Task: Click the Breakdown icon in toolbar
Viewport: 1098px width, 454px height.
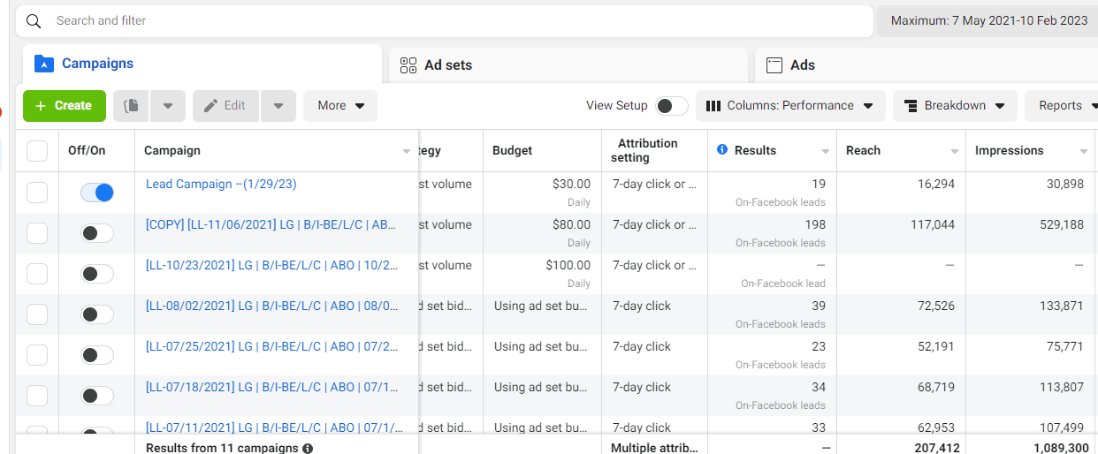Action: 909,106
